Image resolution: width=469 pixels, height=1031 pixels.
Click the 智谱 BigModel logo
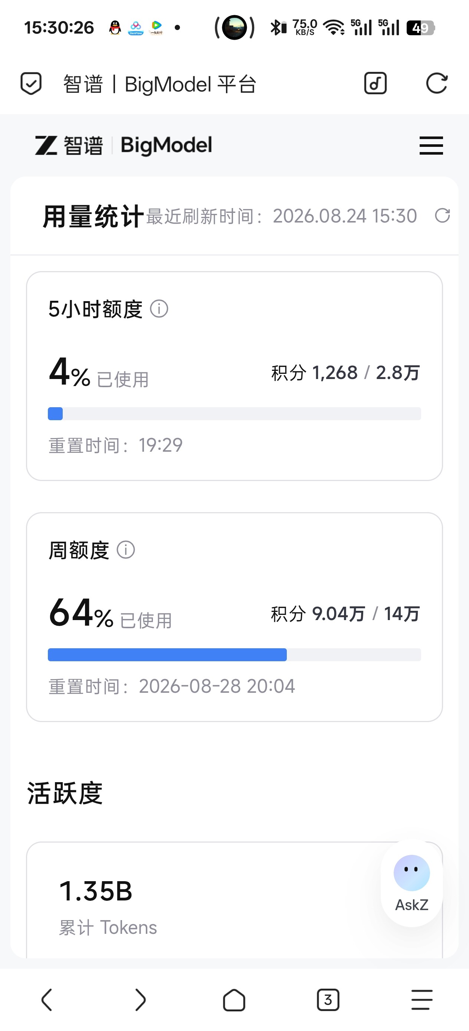(123, 145)
